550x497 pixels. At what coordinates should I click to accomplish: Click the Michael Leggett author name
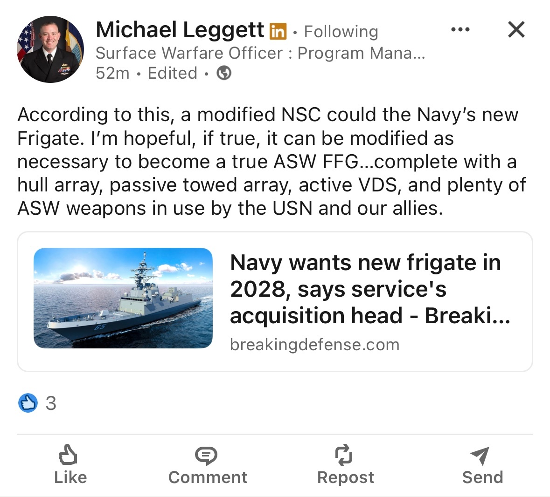click(x=180, y=30)
